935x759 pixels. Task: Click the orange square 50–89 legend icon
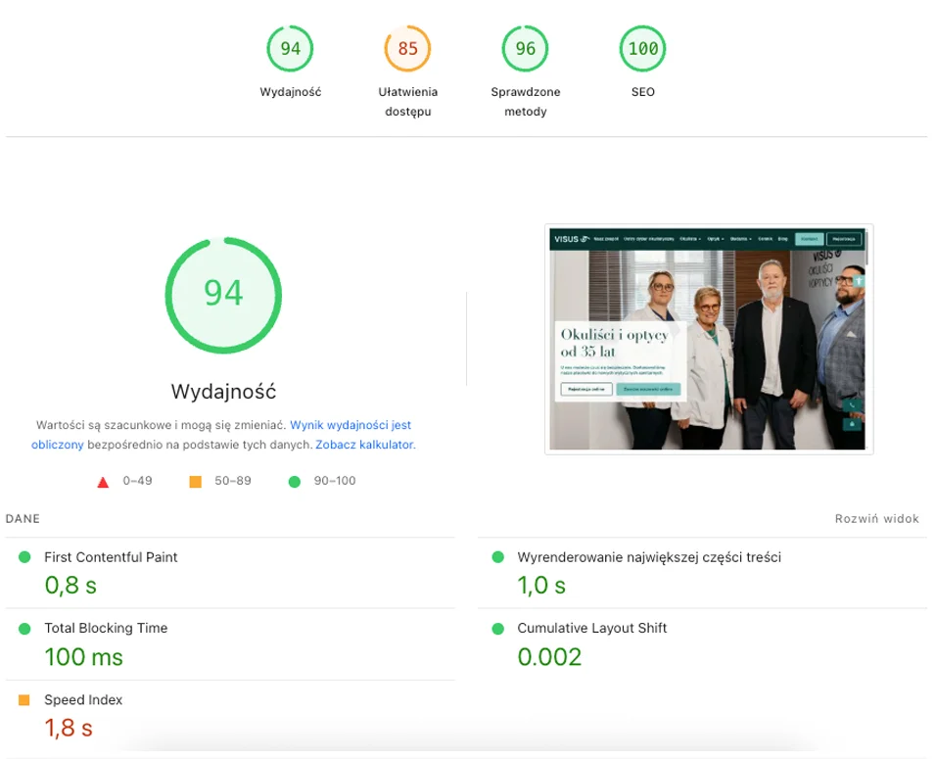pos(195,482)
